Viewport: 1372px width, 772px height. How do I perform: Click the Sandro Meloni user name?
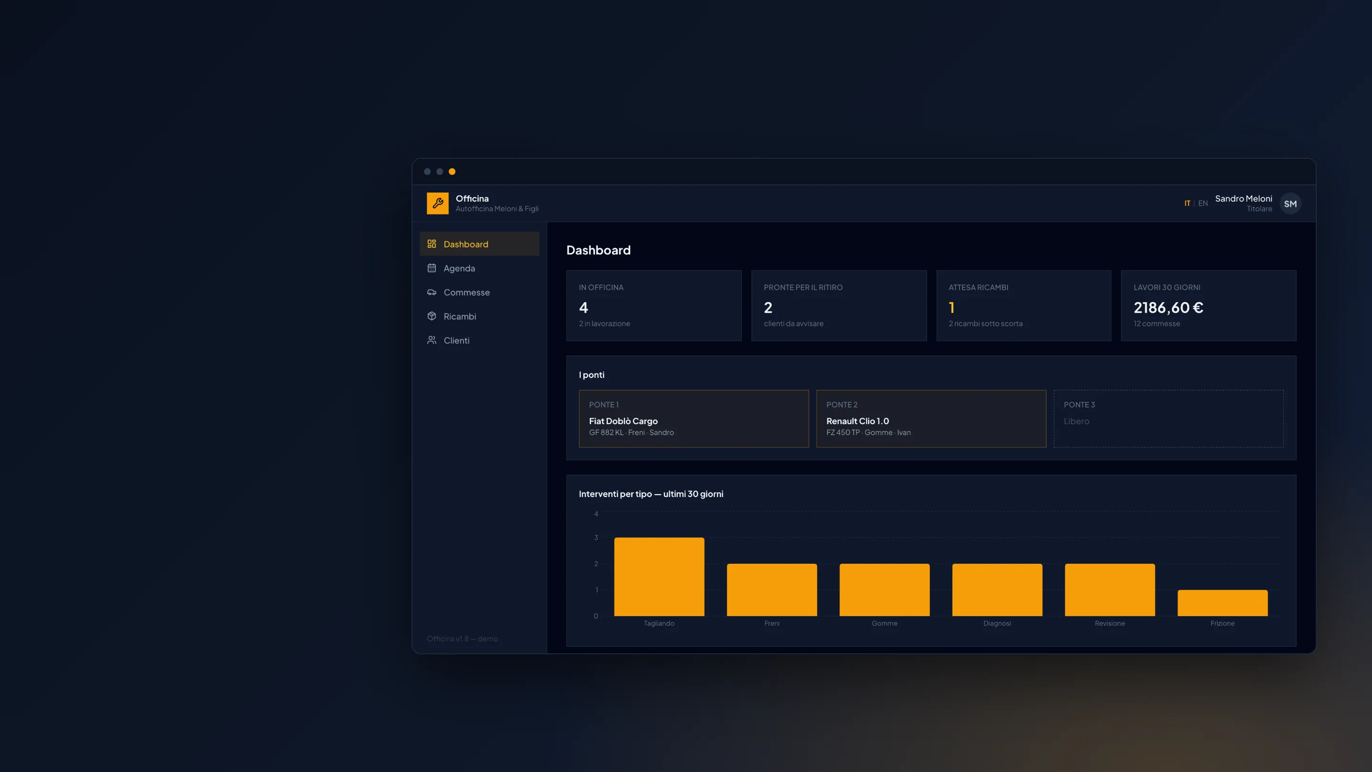point(1243,199)
